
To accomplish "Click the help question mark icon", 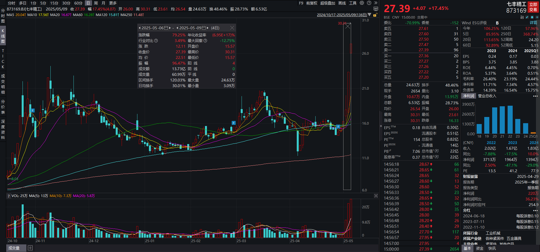I will [x=369, y=3].
